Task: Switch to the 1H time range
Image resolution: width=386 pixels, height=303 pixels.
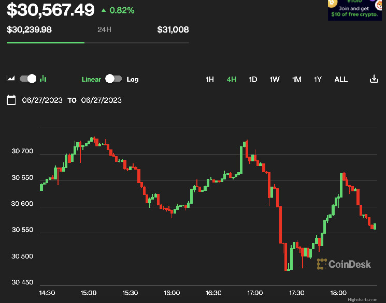Action: click(x=210, y=80)
